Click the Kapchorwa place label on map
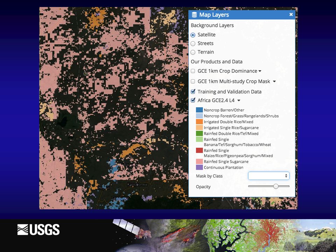 pos(137,184)
